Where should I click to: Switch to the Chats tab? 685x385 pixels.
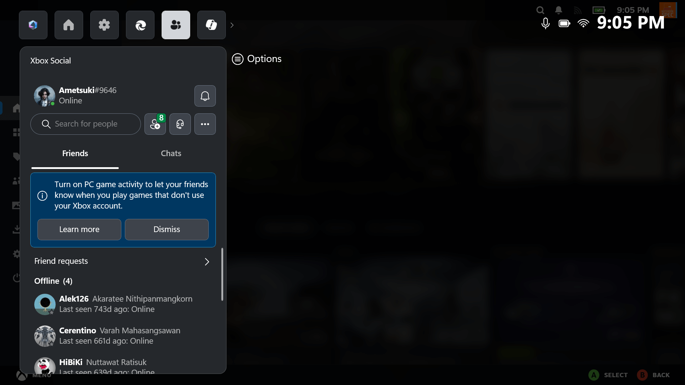pos(171,153)
